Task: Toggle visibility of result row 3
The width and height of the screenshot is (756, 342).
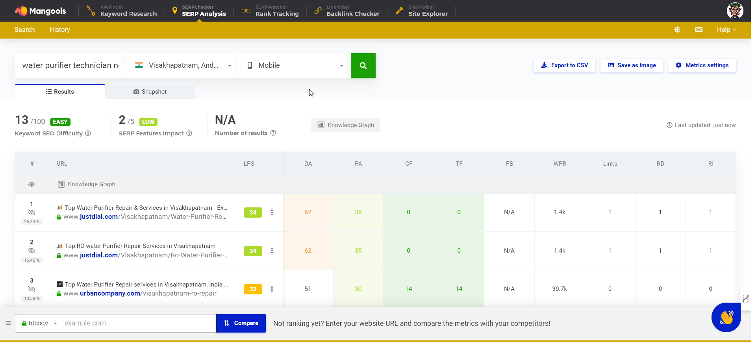Action: click(x=32, y=289)
